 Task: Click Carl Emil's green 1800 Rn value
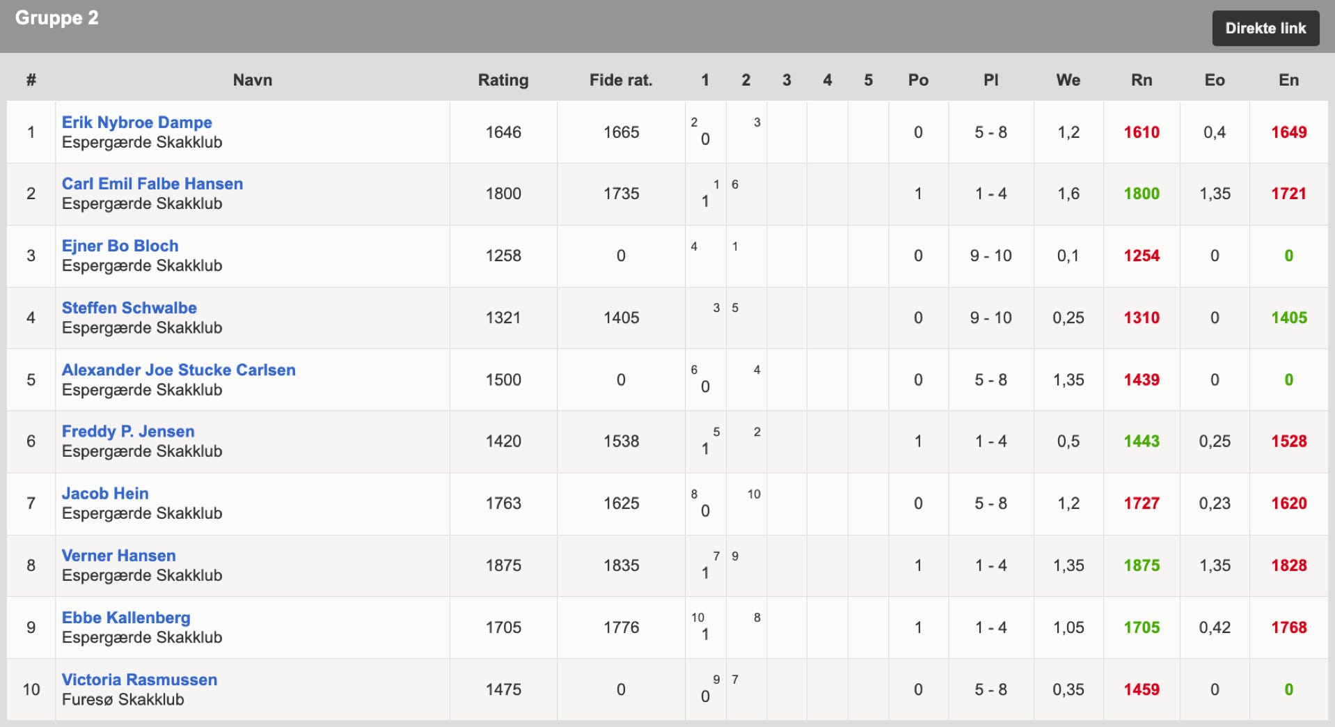[x=1142, y=194]
